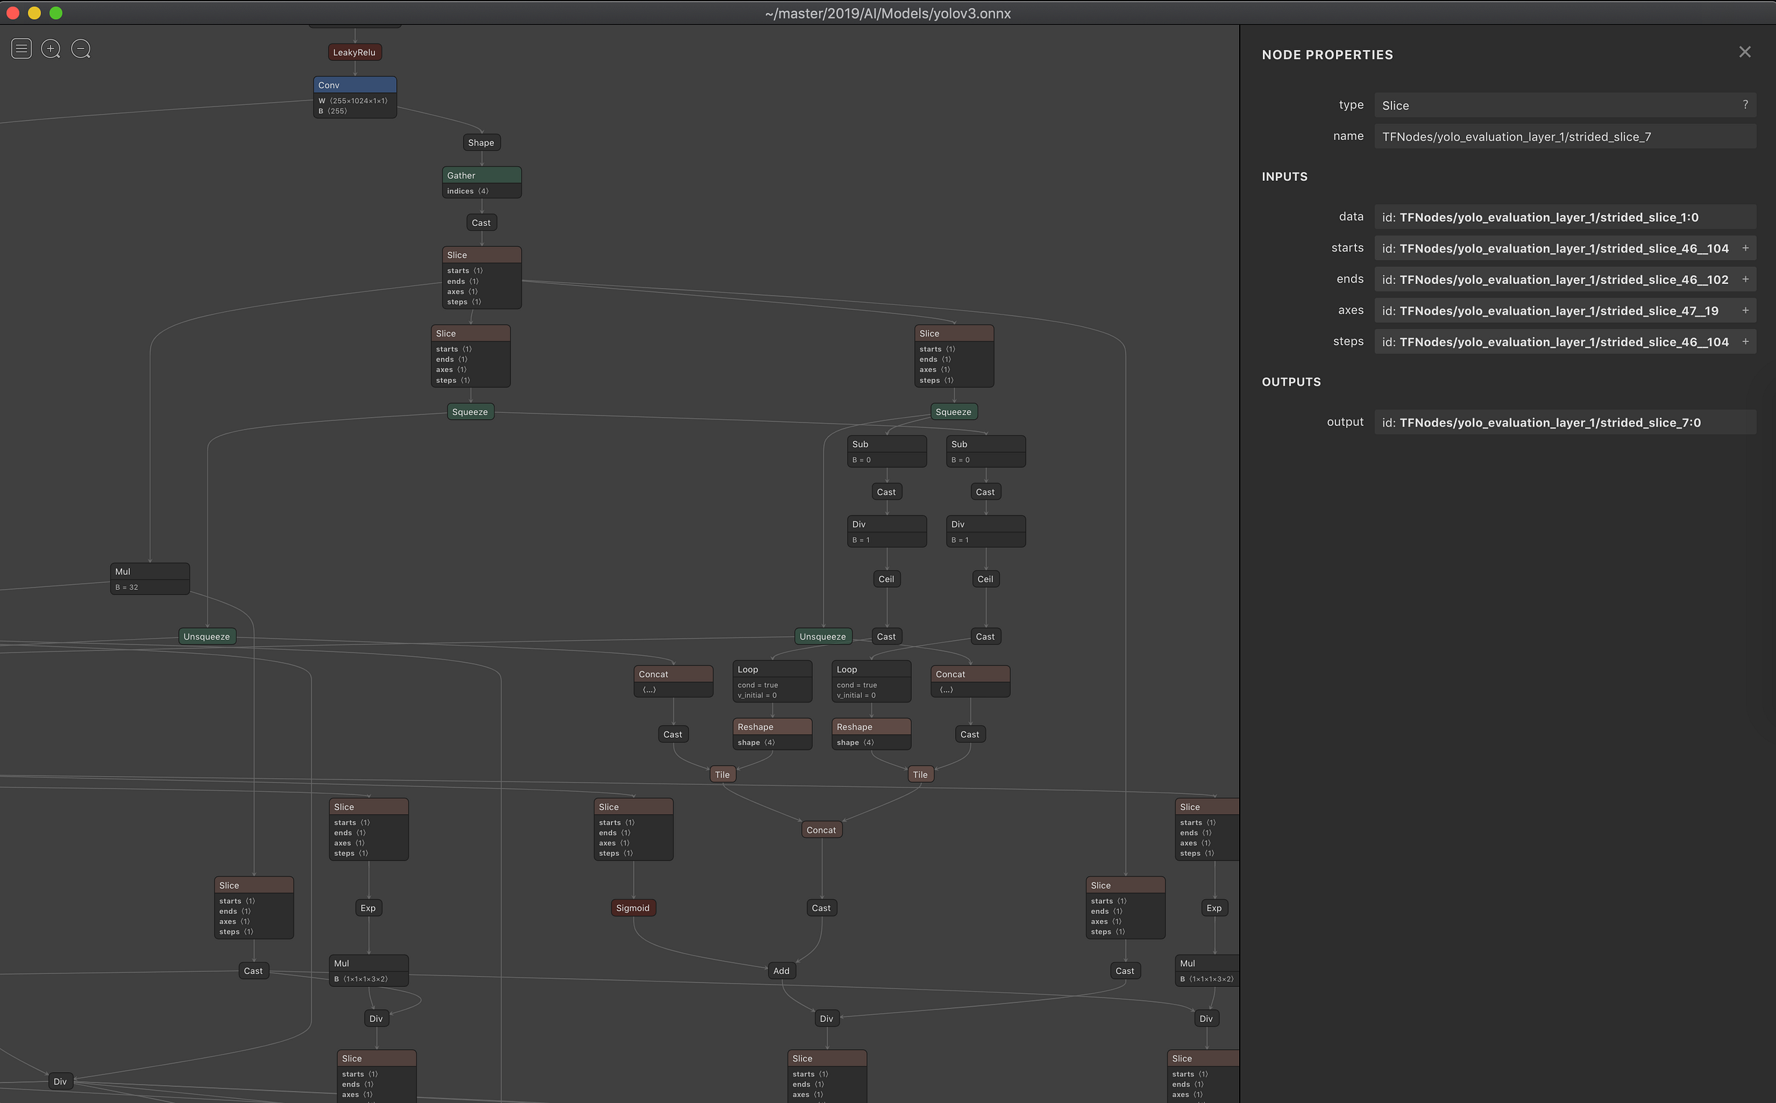
Task: Select the output id strided_slice_7:0
Action: (1564, 422)
